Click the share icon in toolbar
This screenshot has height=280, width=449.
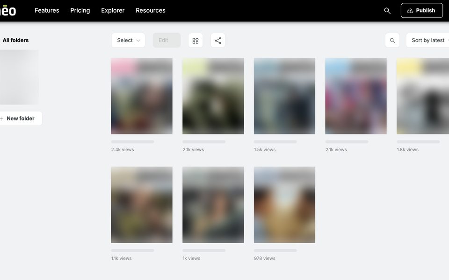click(x=218, y=41)
